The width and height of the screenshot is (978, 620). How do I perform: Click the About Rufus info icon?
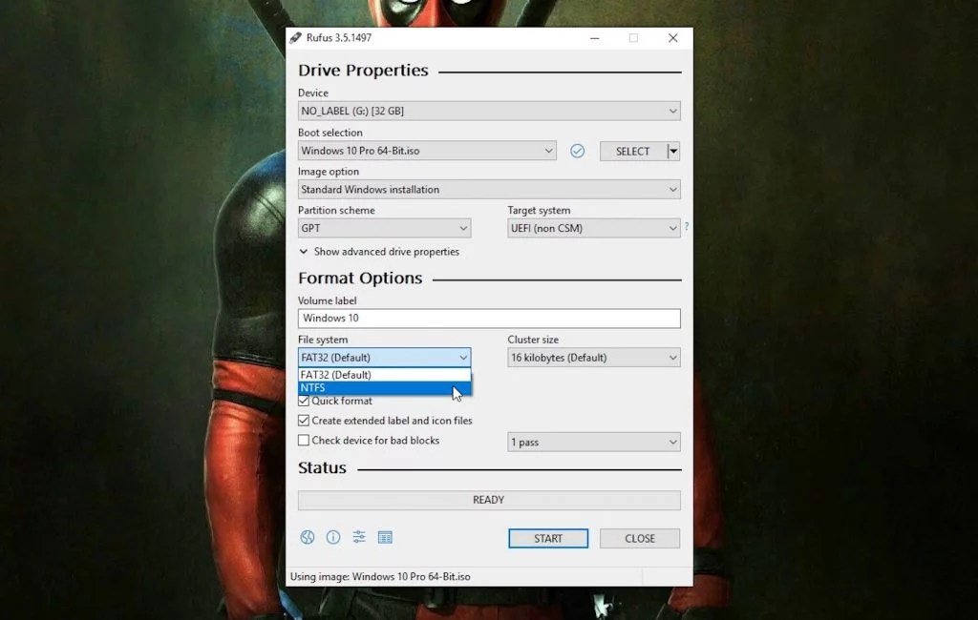coord(332,537)
